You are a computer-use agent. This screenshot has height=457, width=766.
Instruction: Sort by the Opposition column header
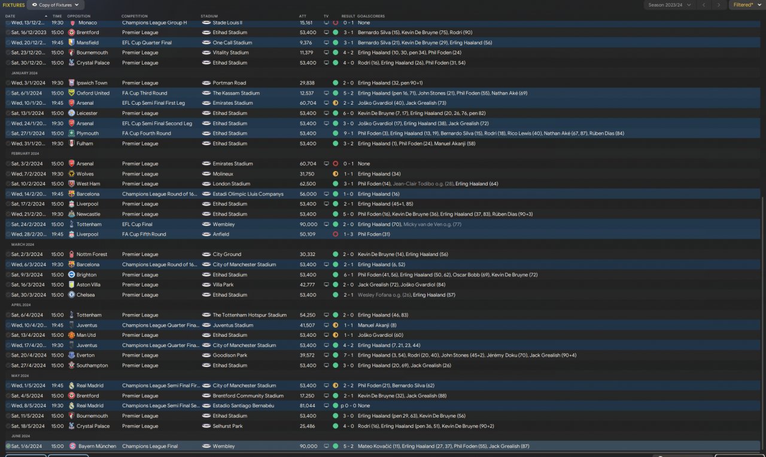79,16
